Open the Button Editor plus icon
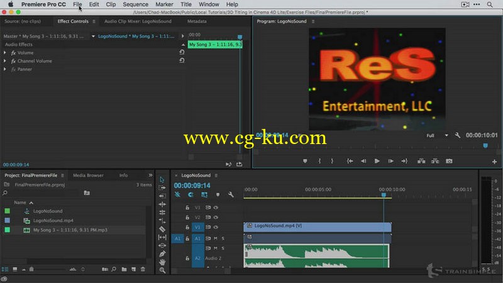 pyautogui.click(x=494, y=162)
